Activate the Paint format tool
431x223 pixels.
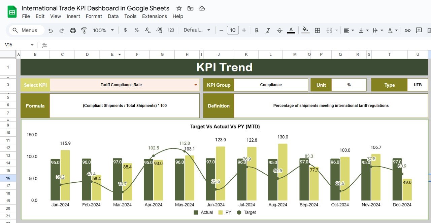tap(84, 30)
